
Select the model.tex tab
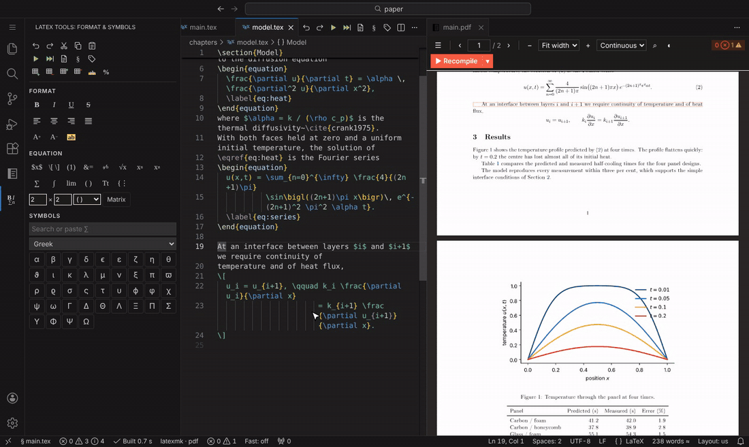[x=268, y=28]
